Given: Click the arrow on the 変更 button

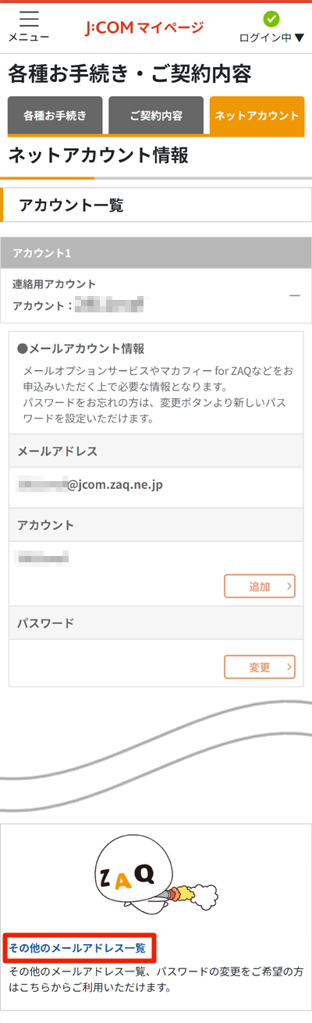Looking at the screenshot, I should coord(289,667).
